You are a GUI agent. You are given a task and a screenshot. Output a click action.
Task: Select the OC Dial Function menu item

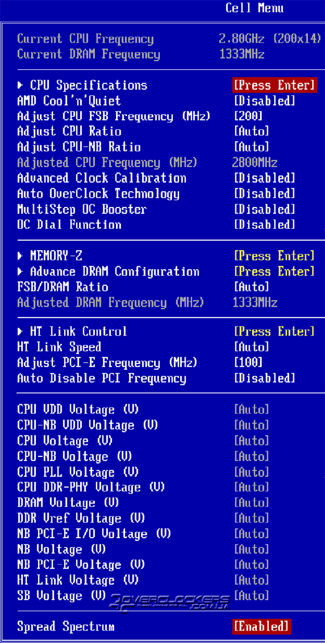point(69,225)
